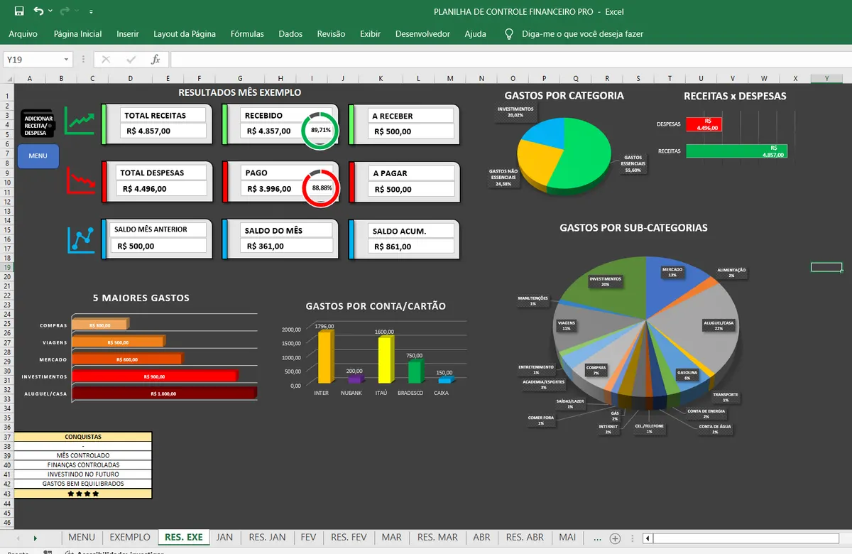Open the Undo history dropdown arrow
The image size is (852, 554).
point(49,12)
